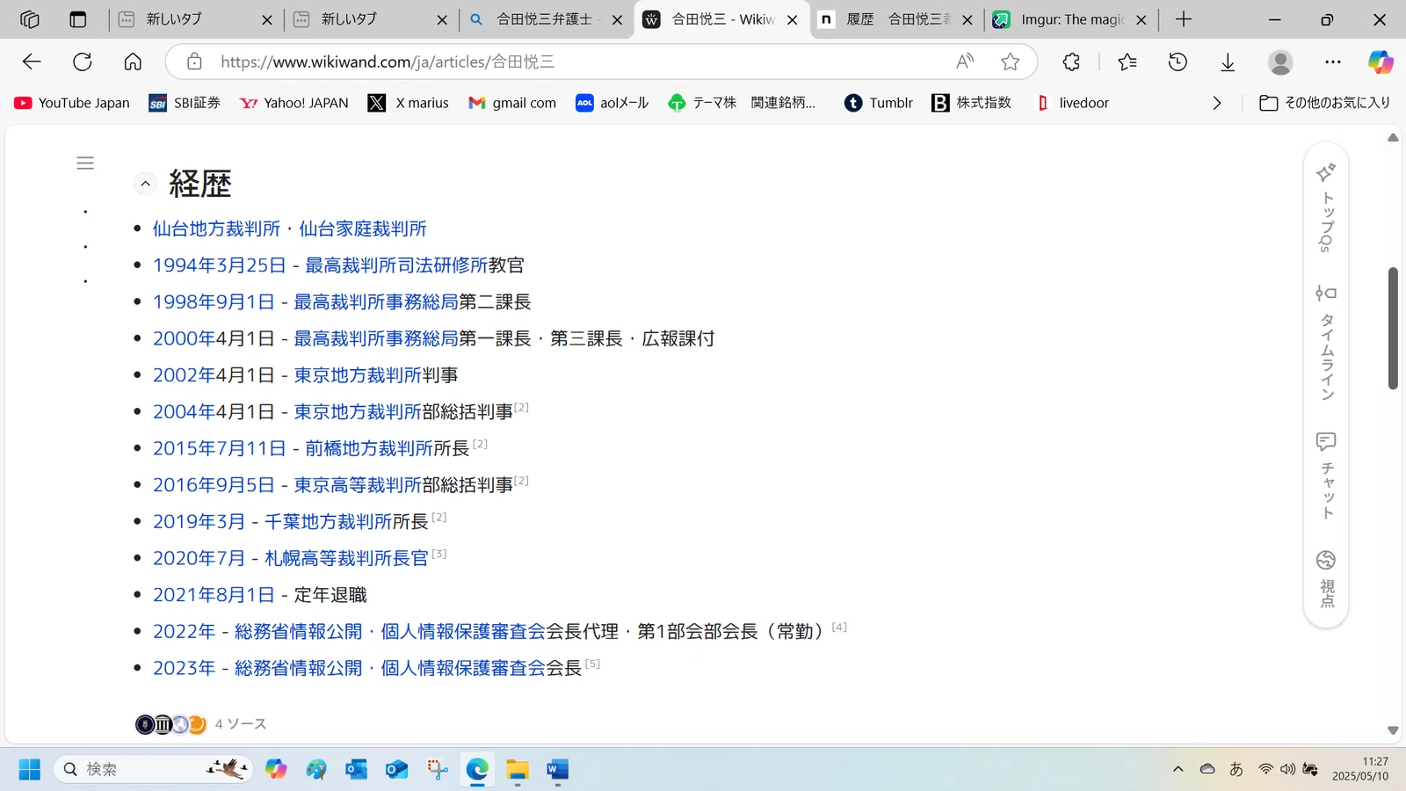Open その他のお気に入り folder
This screenshot has width=1406, height=791.
point(1325,103)
